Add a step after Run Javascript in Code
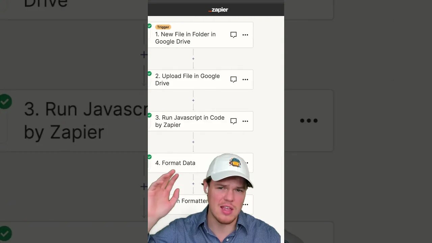 [x=193, y=142]
